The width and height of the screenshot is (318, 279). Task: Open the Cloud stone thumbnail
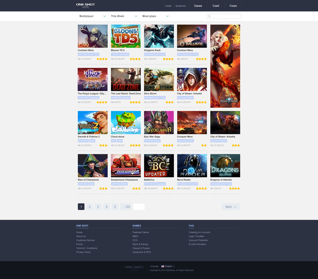click(x=126, y=122)
